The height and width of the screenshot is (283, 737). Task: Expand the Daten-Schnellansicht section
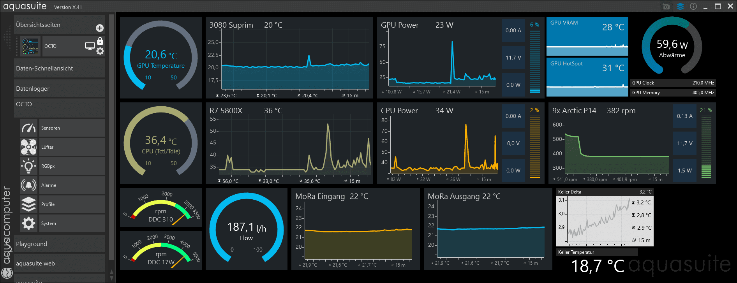click(60, 68)
